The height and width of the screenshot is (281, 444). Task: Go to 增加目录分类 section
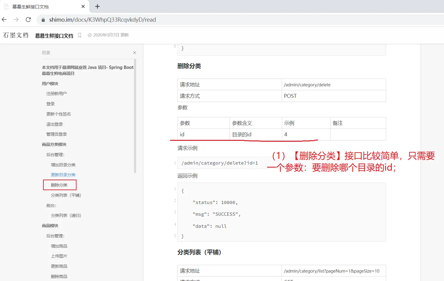pyautogui.click(x=63, y=165)
